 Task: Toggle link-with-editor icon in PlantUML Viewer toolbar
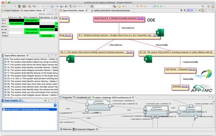click(x=202, y=10)
